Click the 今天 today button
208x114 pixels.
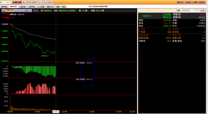(x=203, y=10)
